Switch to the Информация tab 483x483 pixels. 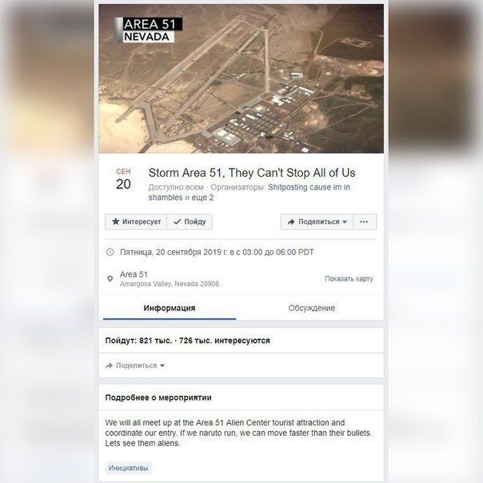[x=170, y=308]
